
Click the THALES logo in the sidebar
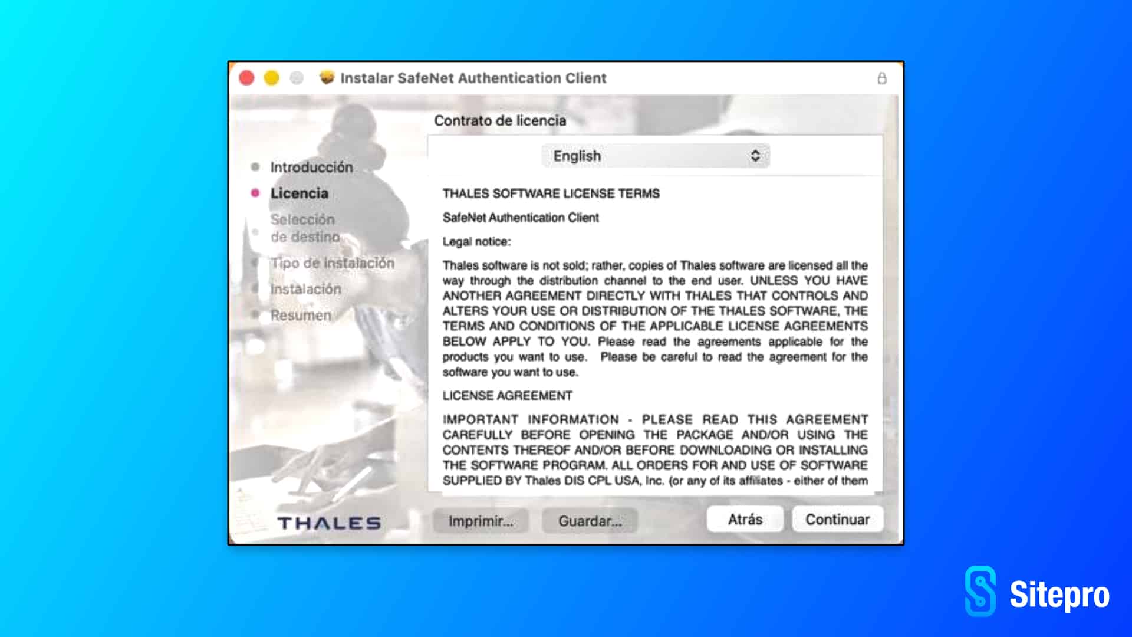point(329,523)
